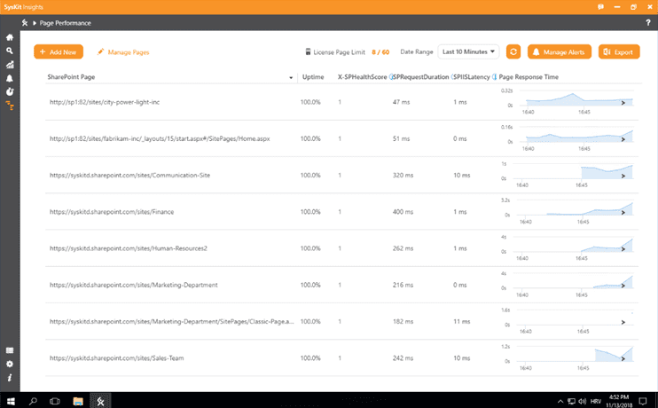Open the performance chart icon in the sidebar

coord(10,65)
